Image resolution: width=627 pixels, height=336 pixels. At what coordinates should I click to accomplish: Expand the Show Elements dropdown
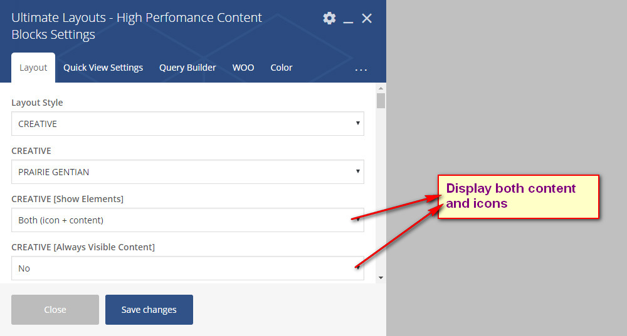[187, 220]
